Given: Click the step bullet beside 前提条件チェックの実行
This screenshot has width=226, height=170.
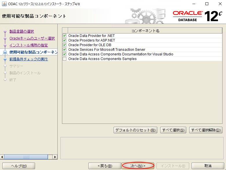Looking at the screenshot, I should coord(5,59).
